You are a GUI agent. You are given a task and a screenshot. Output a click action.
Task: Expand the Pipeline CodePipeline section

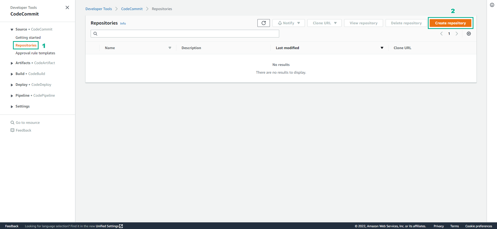tap(12, 96)
